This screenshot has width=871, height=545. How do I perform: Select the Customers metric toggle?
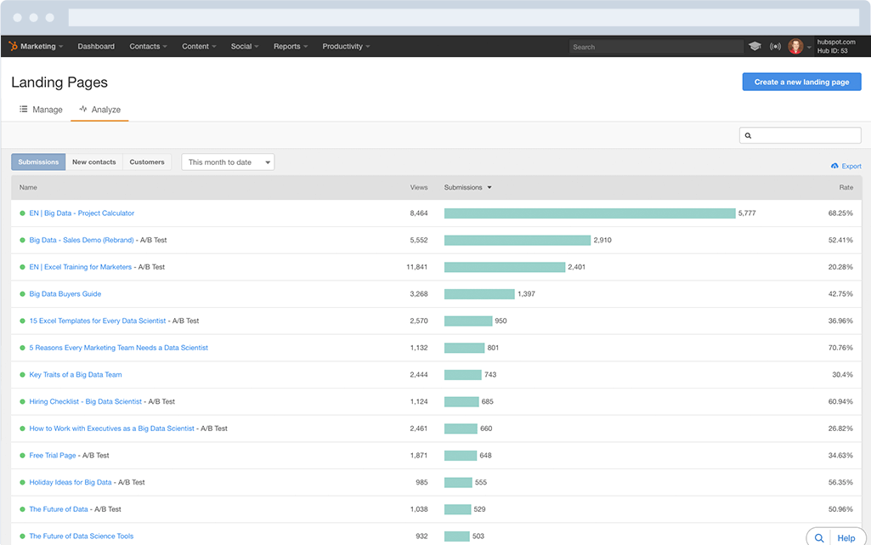[147, 162]
